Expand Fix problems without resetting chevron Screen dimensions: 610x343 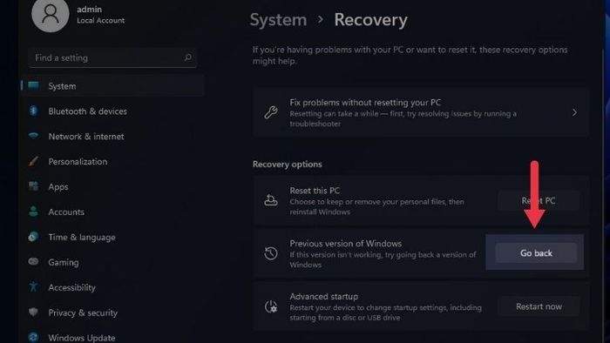point(574,112)
